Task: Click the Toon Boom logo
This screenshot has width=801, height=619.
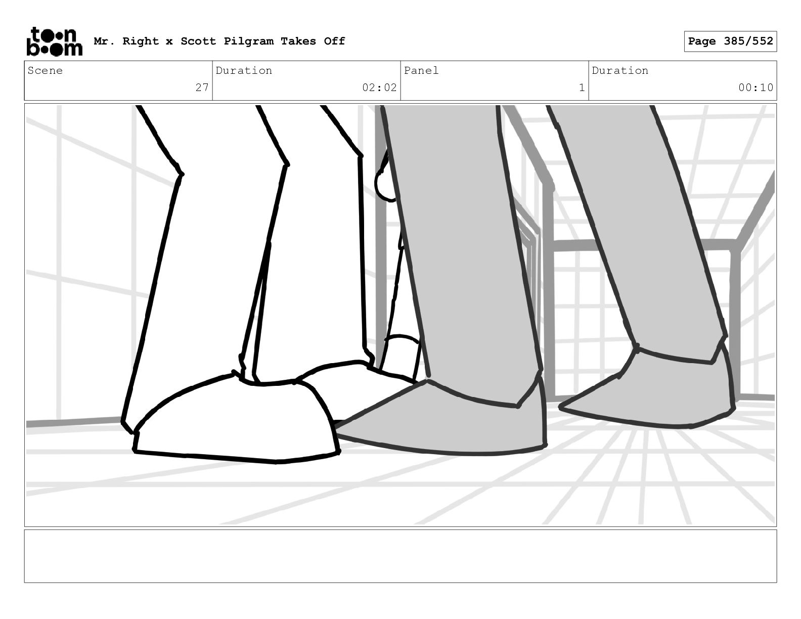Action: [54, 41]
